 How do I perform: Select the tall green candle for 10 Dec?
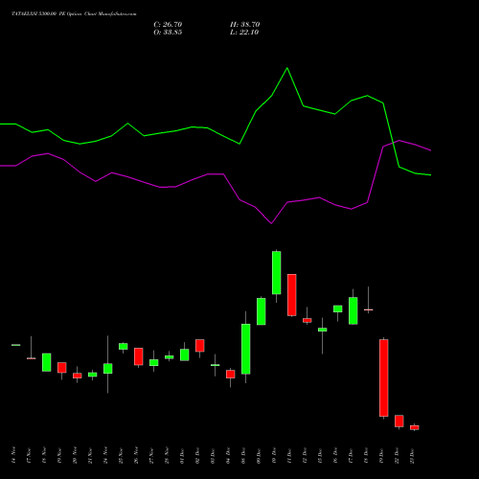coord(277,272)
